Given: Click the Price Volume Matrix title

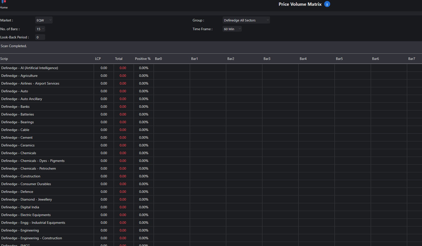Looking at the screenshot, I should click(x=300, y=4).
